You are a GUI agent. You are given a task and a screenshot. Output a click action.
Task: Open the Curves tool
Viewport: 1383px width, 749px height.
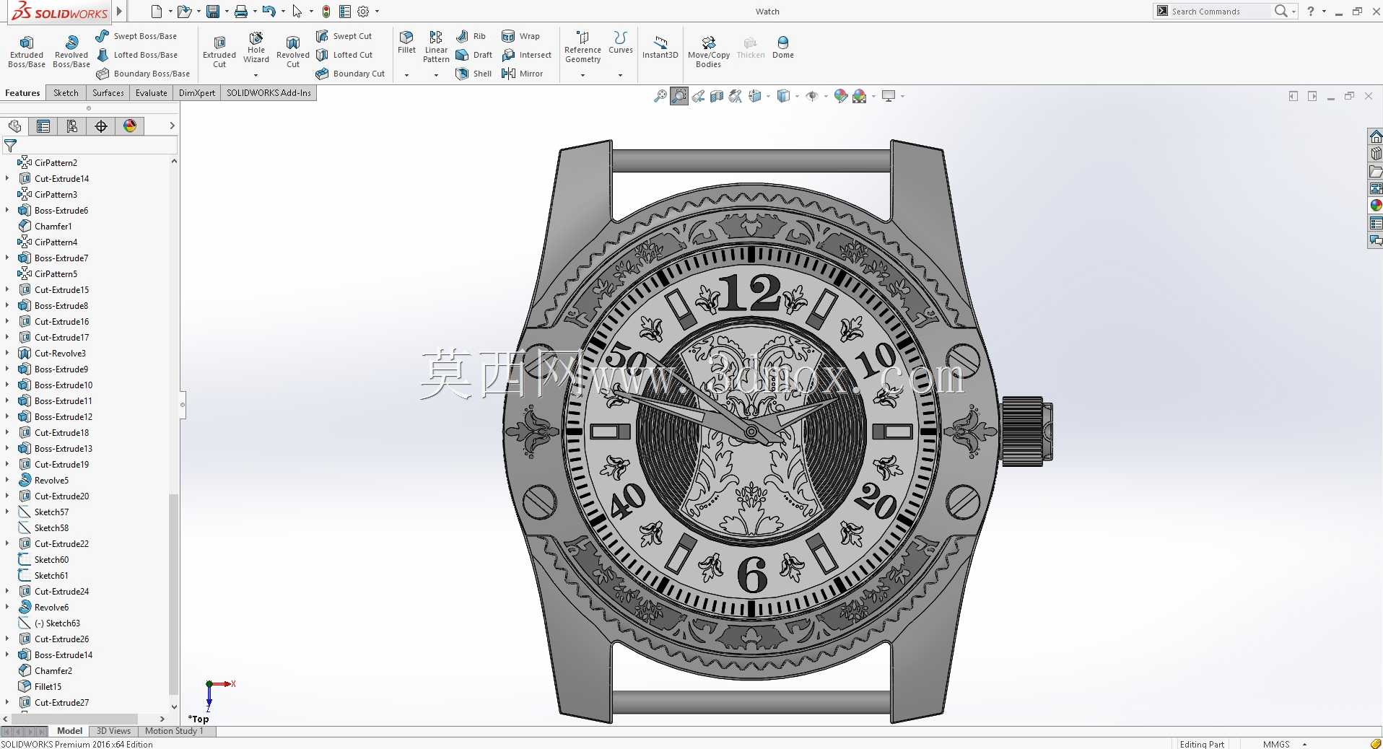point(621,43)
